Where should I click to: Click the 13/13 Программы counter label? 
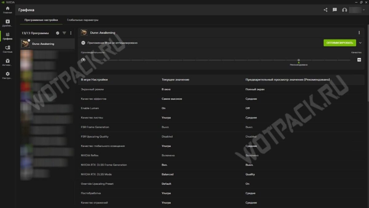(x=35, y=33)
